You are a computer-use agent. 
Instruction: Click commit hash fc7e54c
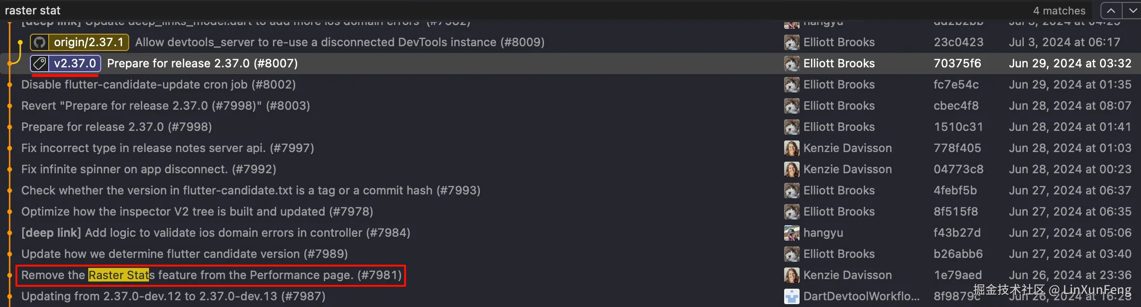click(956, 85)
